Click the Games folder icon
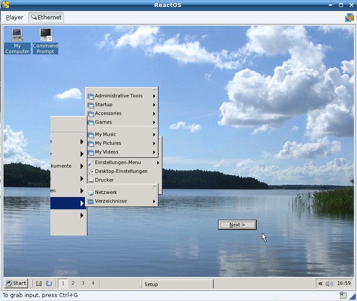 tap(91, 123)
